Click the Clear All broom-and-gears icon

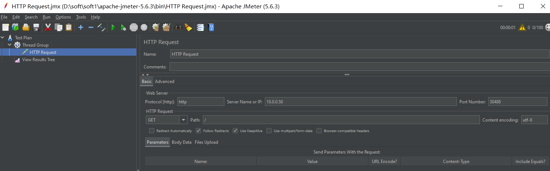click(166, 27)
